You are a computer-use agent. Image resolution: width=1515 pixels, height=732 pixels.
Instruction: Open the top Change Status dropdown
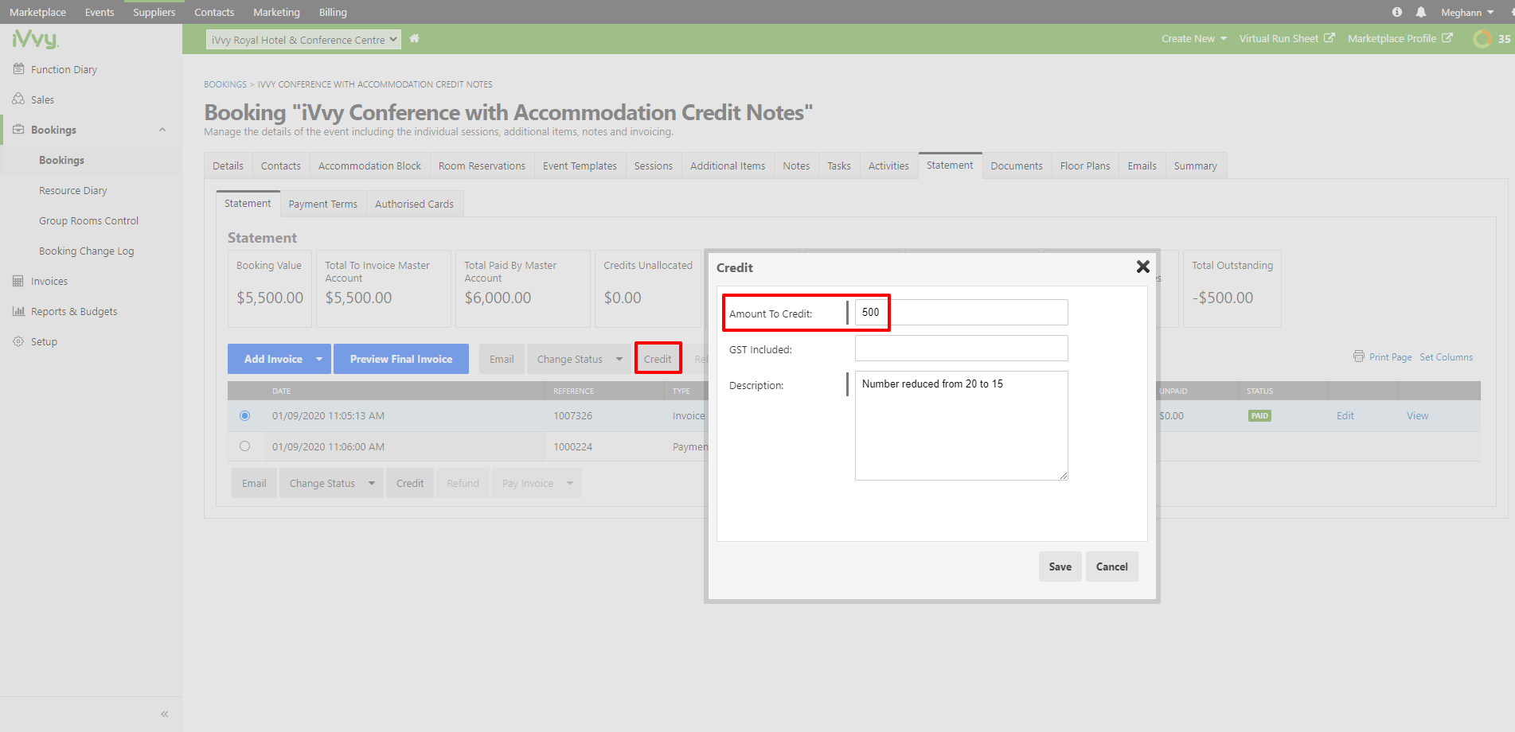pos(579,359)
